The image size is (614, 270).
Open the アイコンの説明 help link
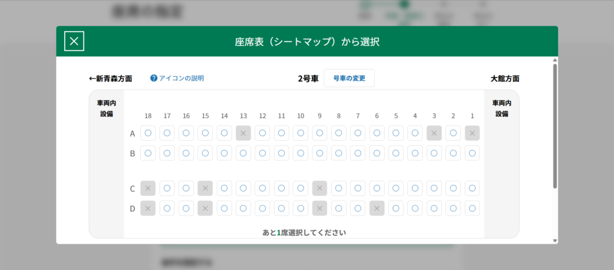point(181,78)
